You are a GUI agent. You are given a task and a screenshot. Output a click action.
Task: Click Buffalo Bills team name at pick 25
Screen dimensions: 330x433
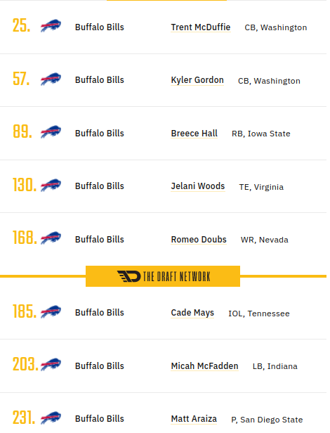(100, 27)
